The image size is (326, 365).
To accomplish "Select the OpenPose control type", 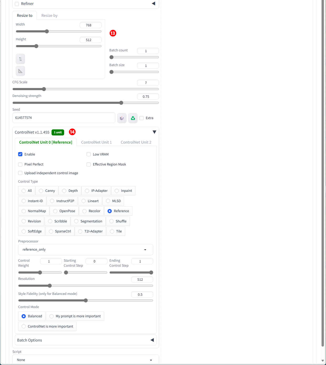I will coord(55,211).
